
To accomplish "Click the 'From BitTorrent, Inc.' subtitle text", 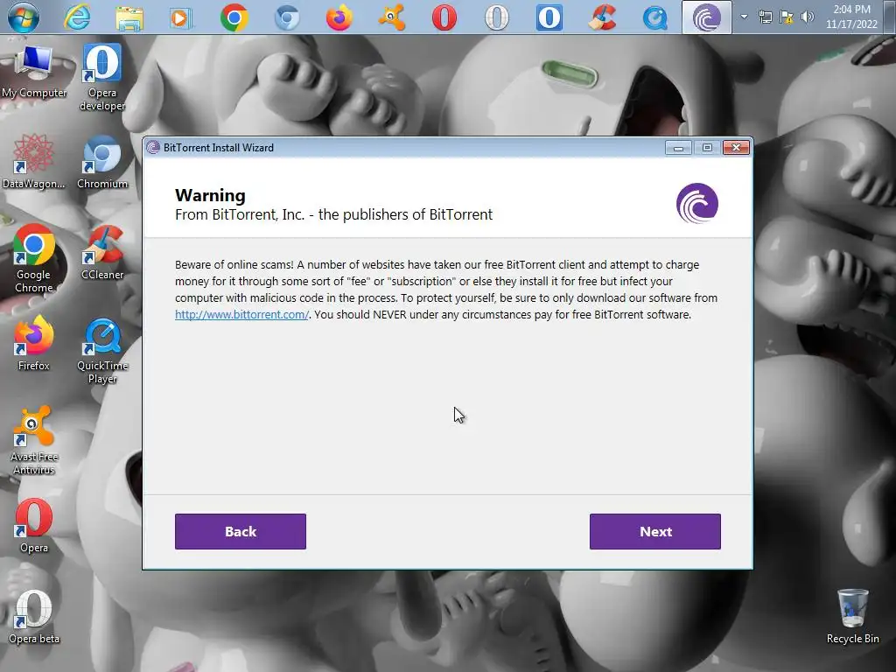I will coord(333,215).
